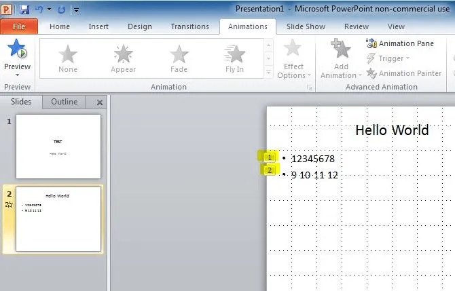The image size is (455, 291).
Task: Open the Animation Pane
Action: (x=400, y=43)
